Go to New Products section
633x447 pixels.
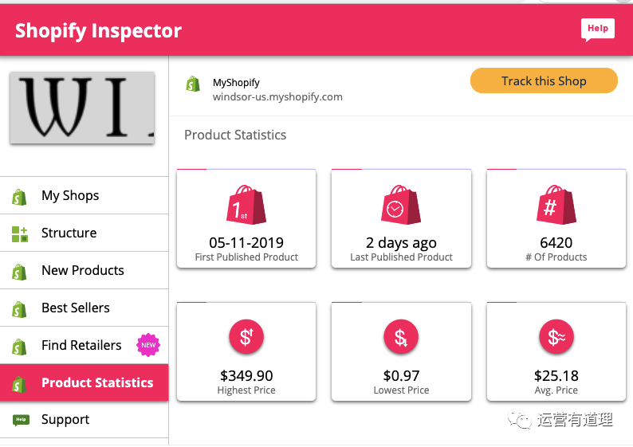click(82, 270)
